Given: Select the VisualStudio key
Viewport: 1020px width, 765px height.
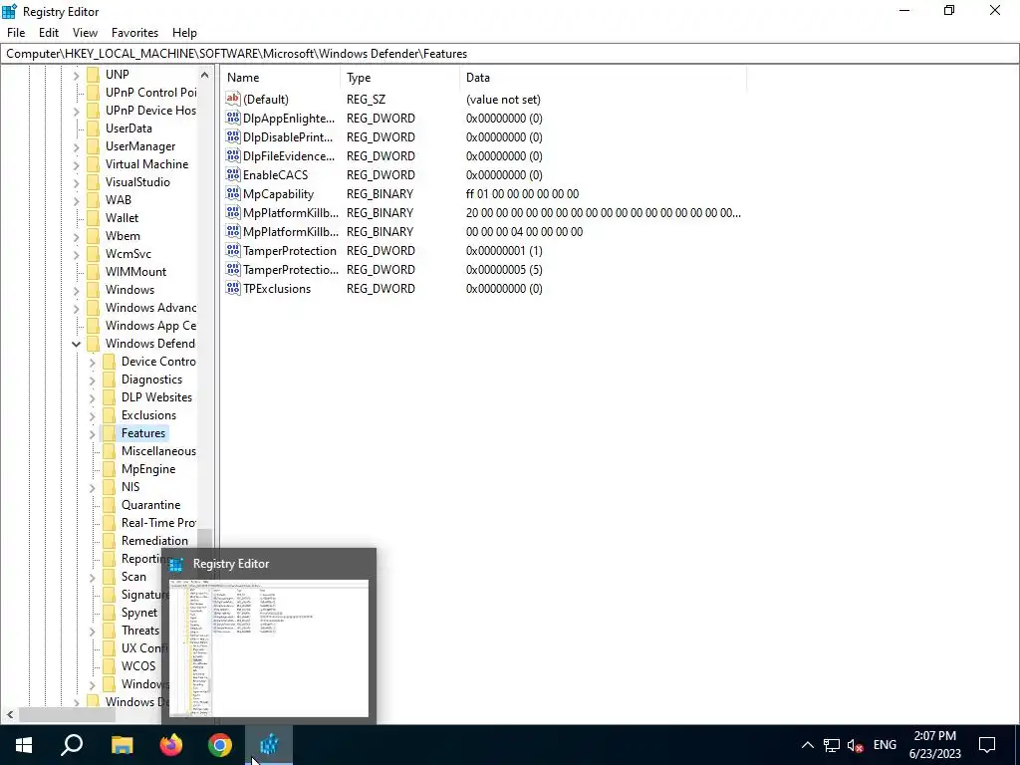Looking at the screenshot, I should point(137,182).
